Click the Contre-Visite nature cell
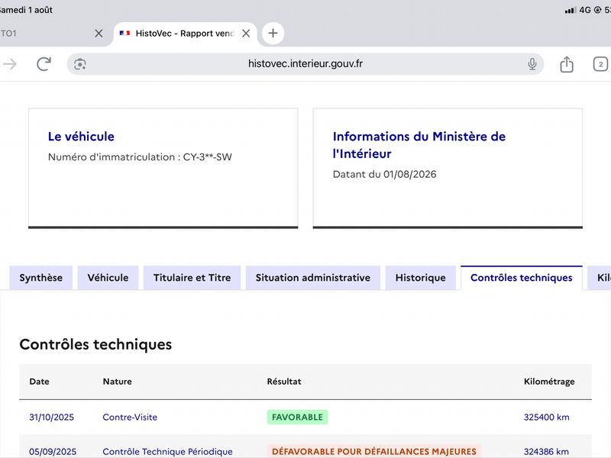 click(x=130, y=417)
